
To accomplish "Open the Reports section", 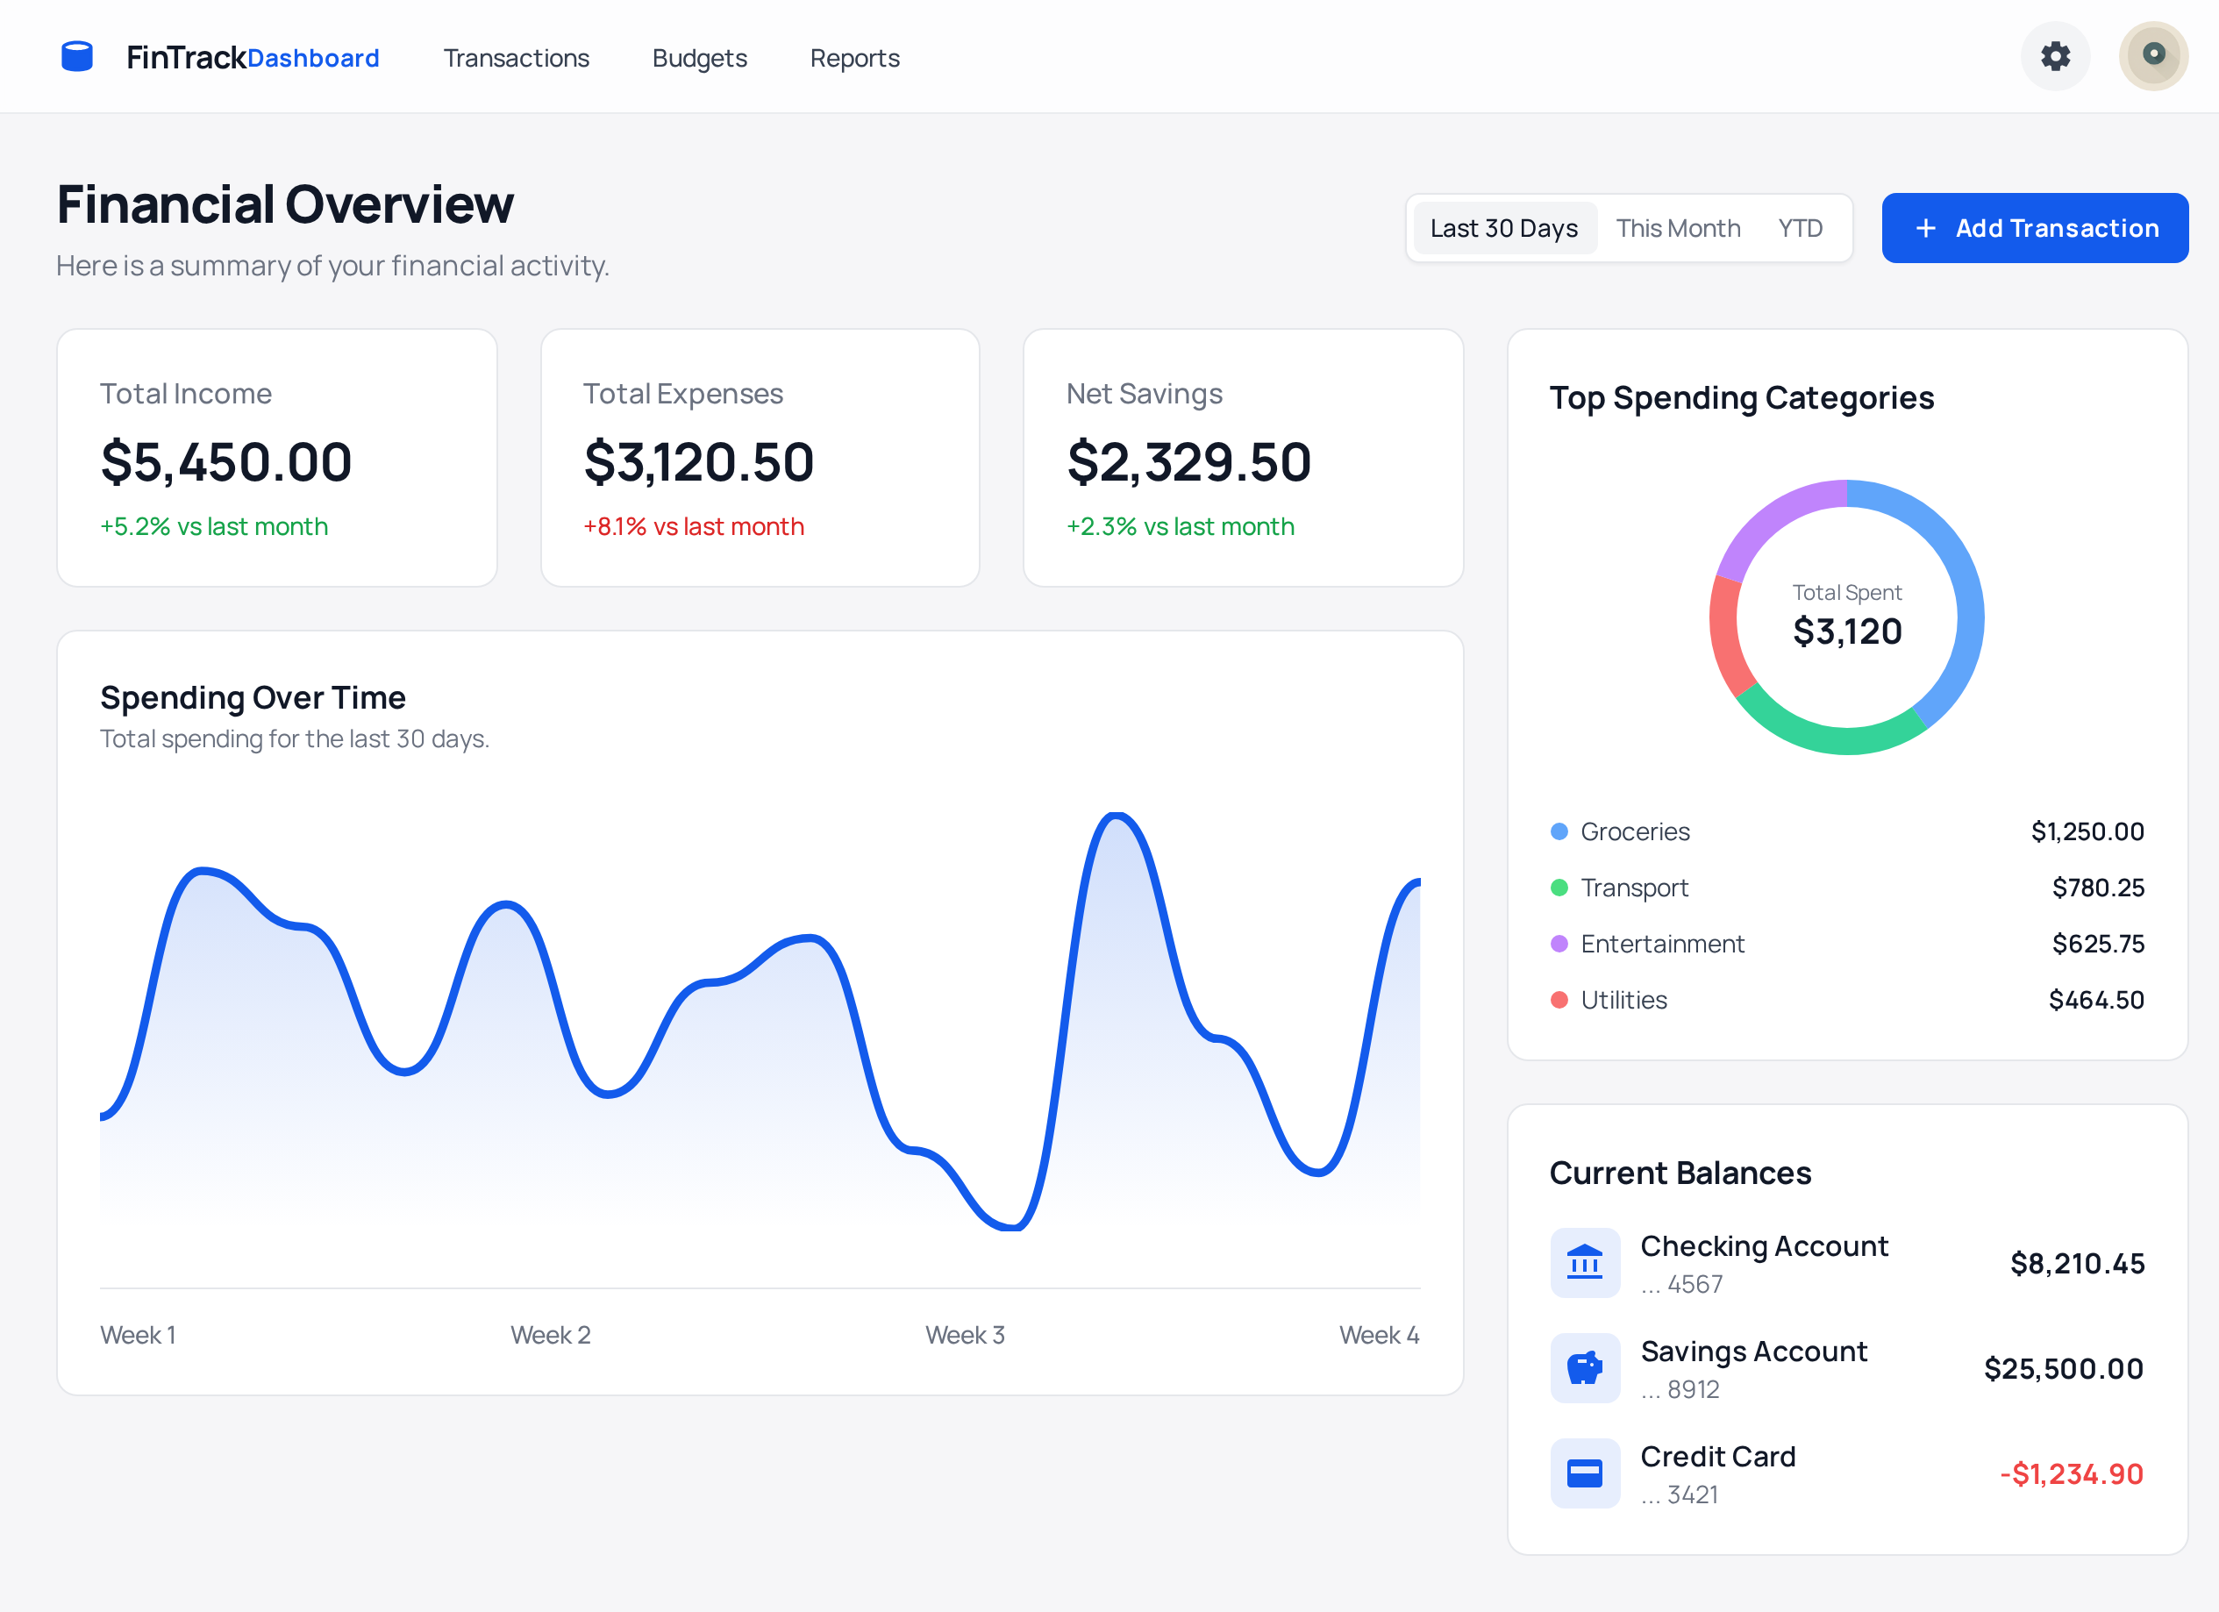I will (854, 58).
